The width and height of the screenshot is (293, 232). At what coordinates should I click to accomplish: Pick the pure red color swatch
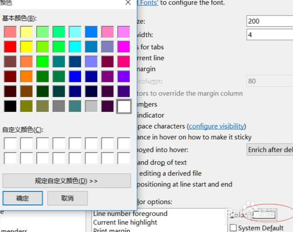coord(10,47)
